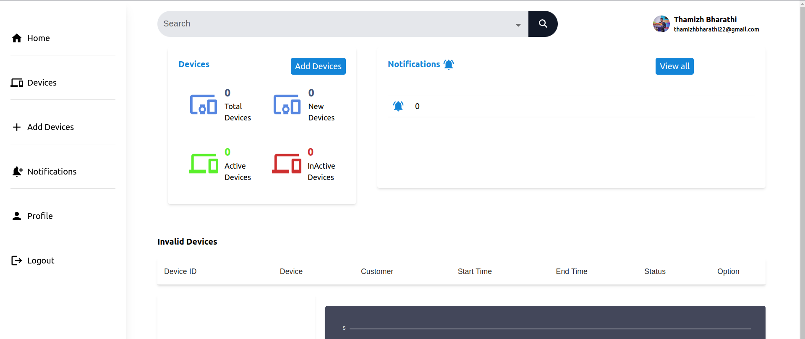Image resolution: width=805 pixels, height=339 pixels.
Task: Click the View all button
Action: (x=674, y=66)
